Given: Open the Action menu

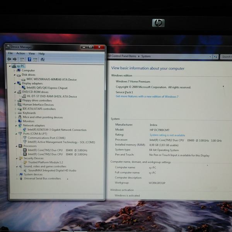Looking at the screenshot, I should pos(20,53).
